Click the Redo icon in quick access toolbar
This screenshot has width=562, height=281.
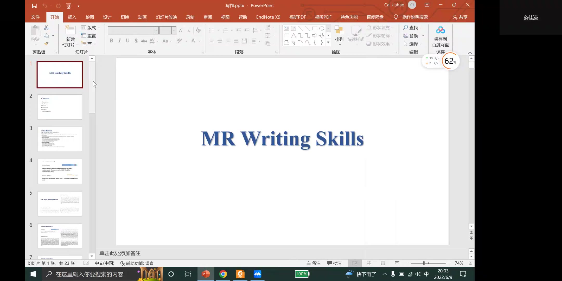point(58,5)
